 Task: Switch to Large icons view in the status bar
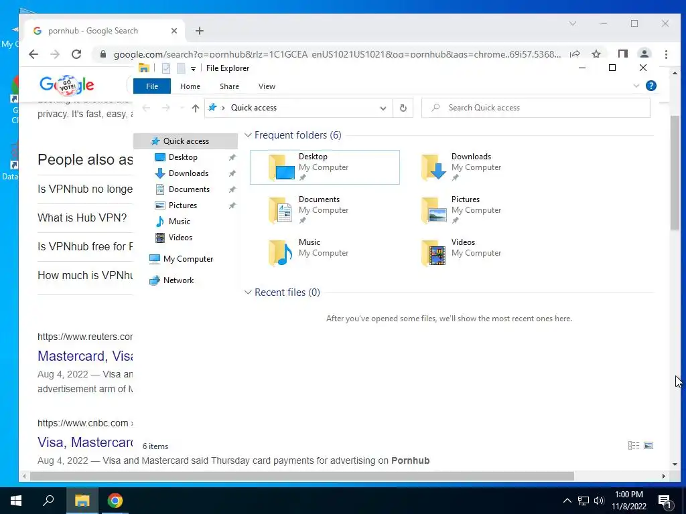648,445
